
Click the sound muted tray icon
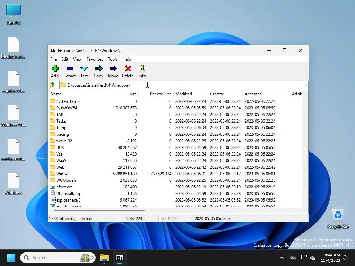point(313,258)
